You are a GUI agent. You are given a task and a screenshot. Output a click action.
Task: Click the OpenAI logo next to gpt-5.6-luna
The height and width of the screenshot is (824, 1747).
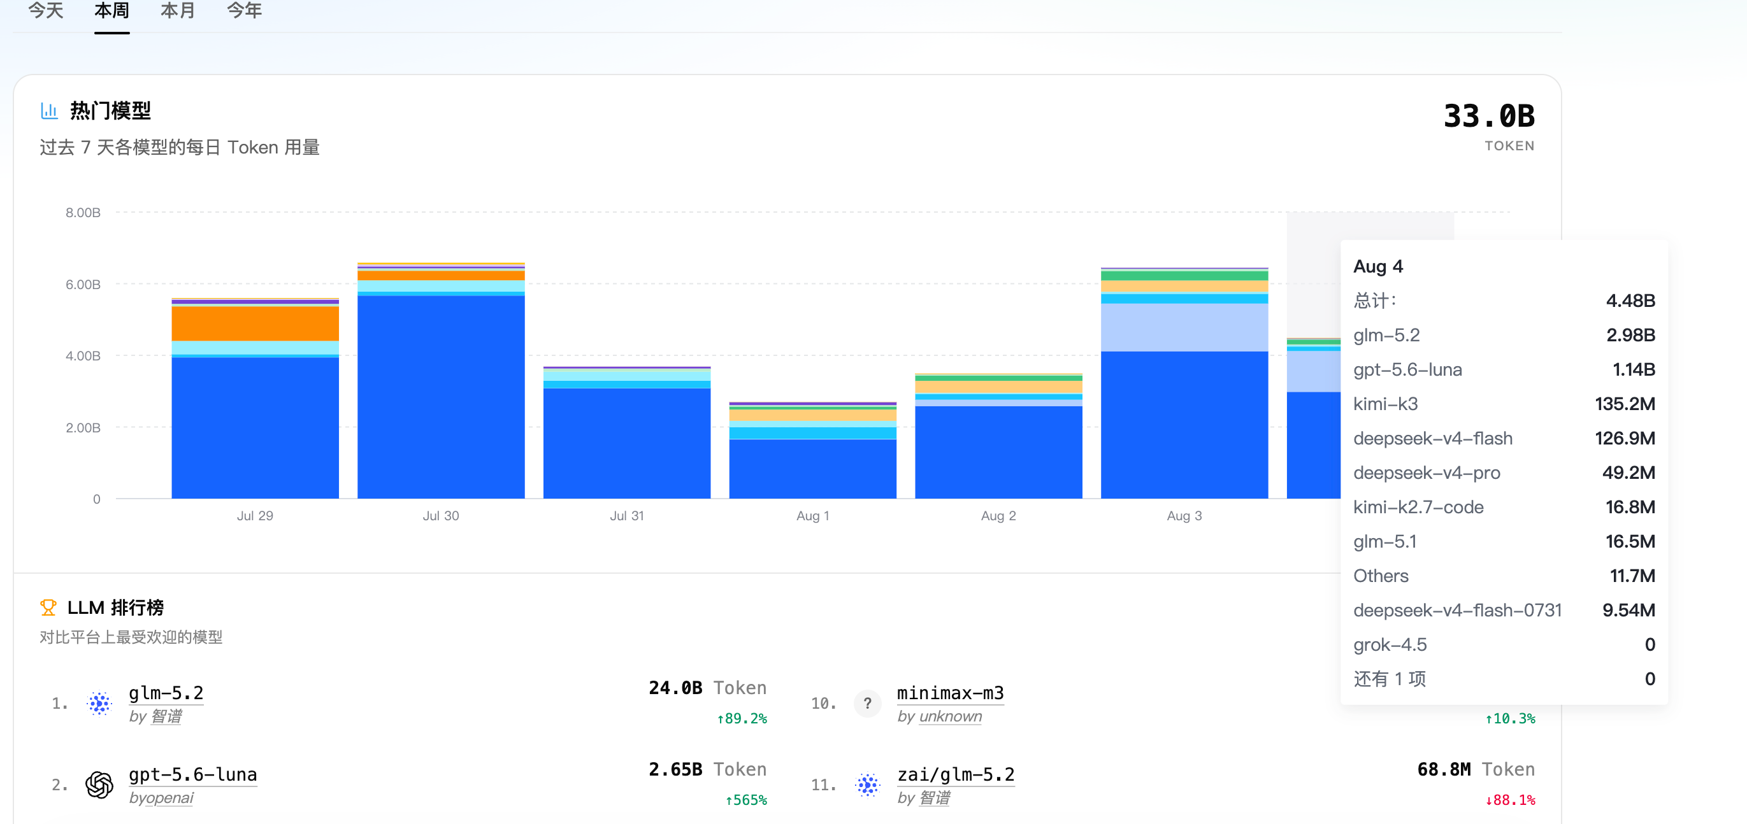point(99,785)
